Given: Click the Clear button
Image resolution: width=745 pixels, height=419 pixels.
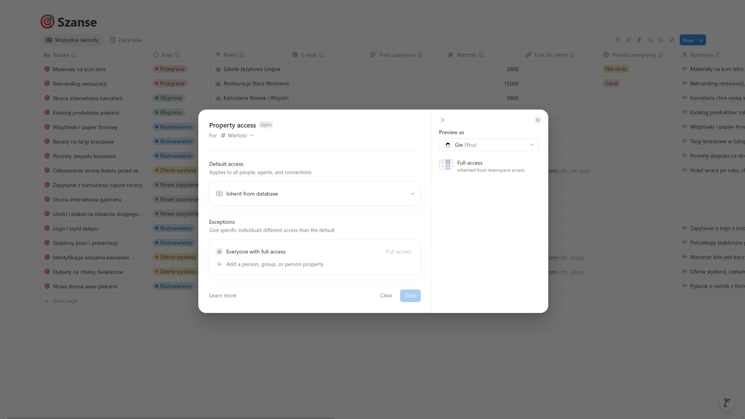Looking at the screenshot, I should coord(386,296).
